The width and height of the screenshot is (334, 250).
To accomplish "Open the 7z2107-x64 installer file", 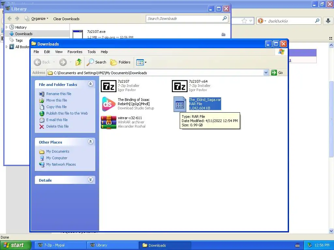I will pos(180,86).
